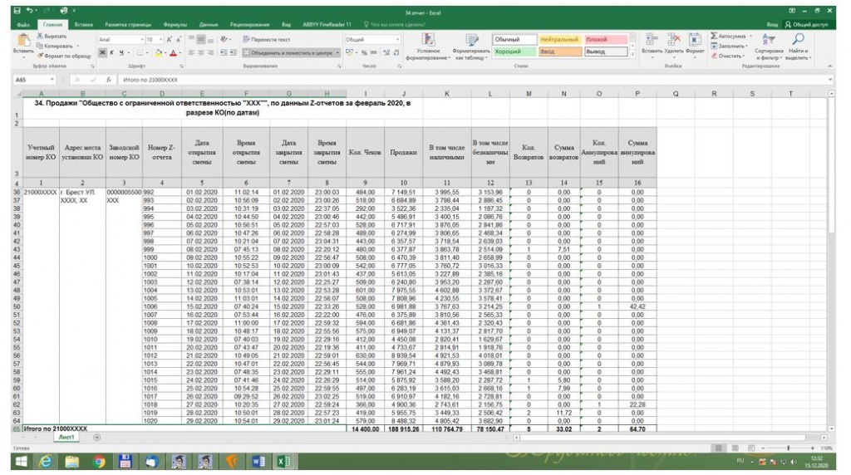
Task: Apply the fill color bucket
Action: pyautogui.click(x=158, y=52)
